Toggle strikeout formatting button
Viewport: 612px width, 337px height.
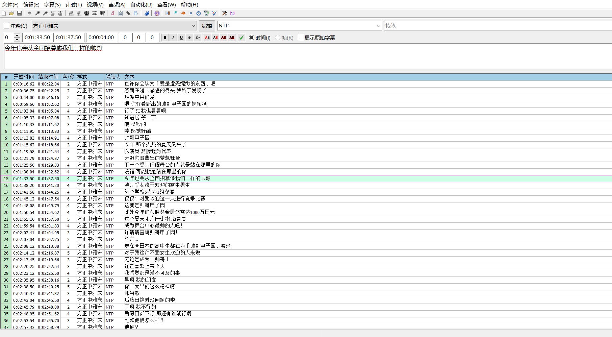point(189,38)
